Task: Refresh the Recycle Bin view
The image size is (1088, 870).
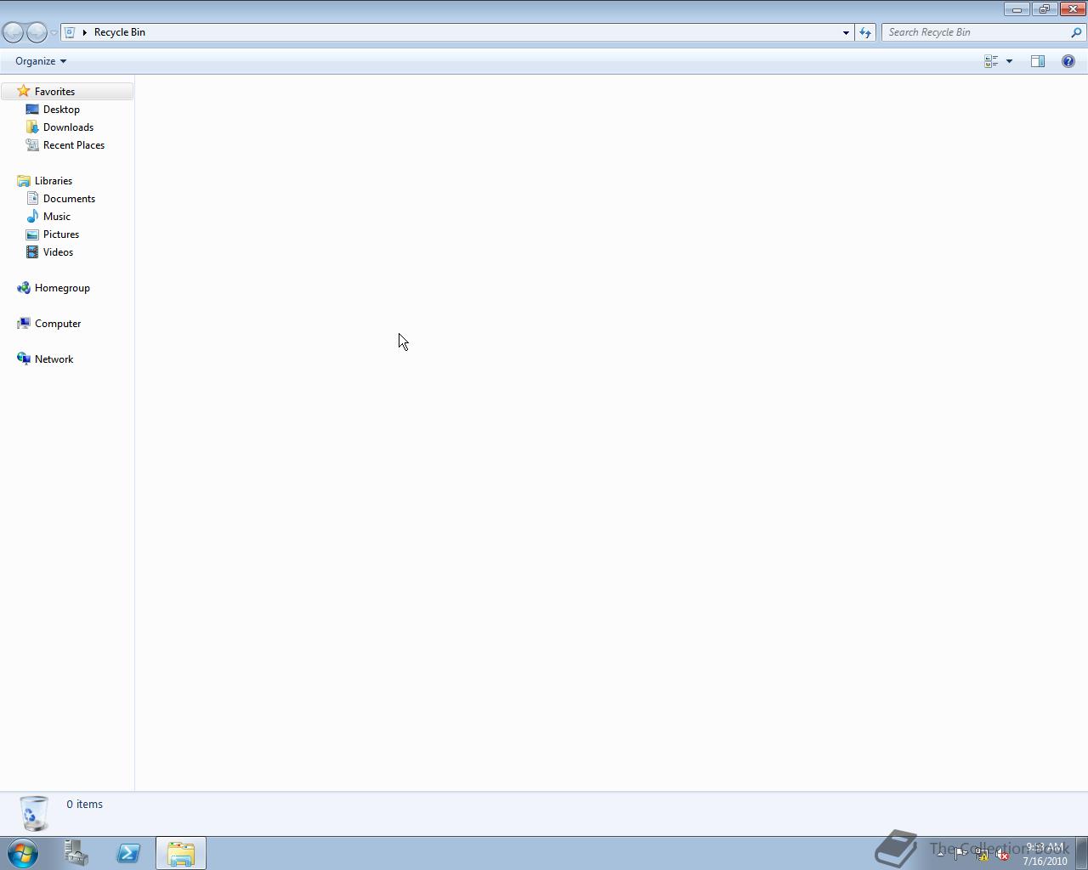Action: [865, 32]
